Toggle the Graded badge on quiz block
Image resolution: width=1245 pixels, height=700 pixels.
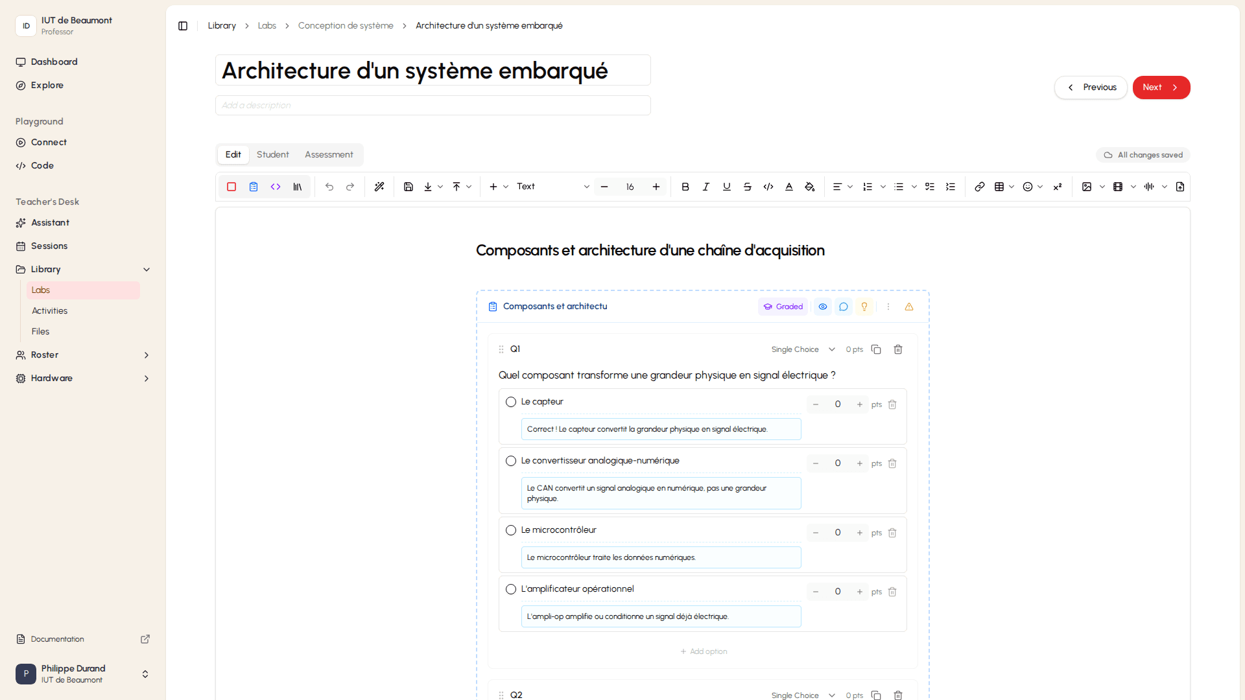tap(783, 307)
